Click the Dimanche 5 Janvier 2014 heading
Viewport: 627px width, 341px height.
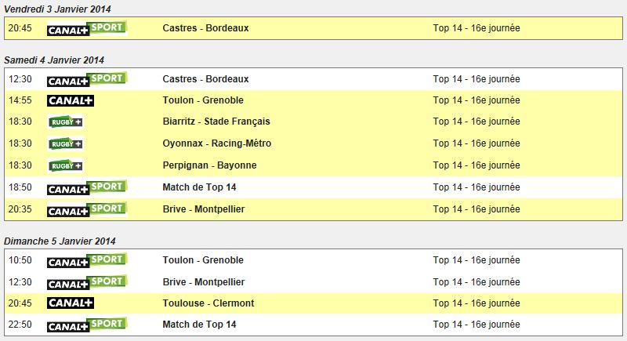click(x=60, y=241)
